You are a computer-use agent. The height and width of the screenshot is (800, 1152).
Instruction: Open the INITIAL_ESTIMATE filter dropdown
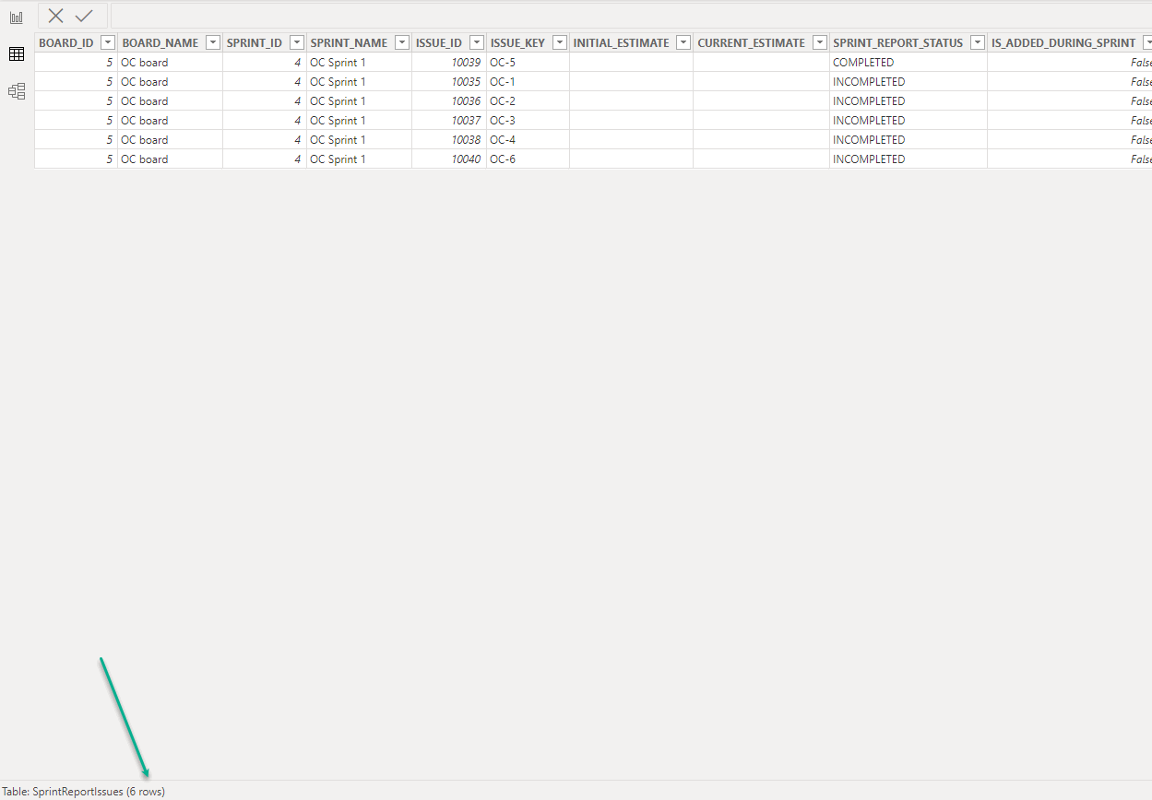coord(683,41)
